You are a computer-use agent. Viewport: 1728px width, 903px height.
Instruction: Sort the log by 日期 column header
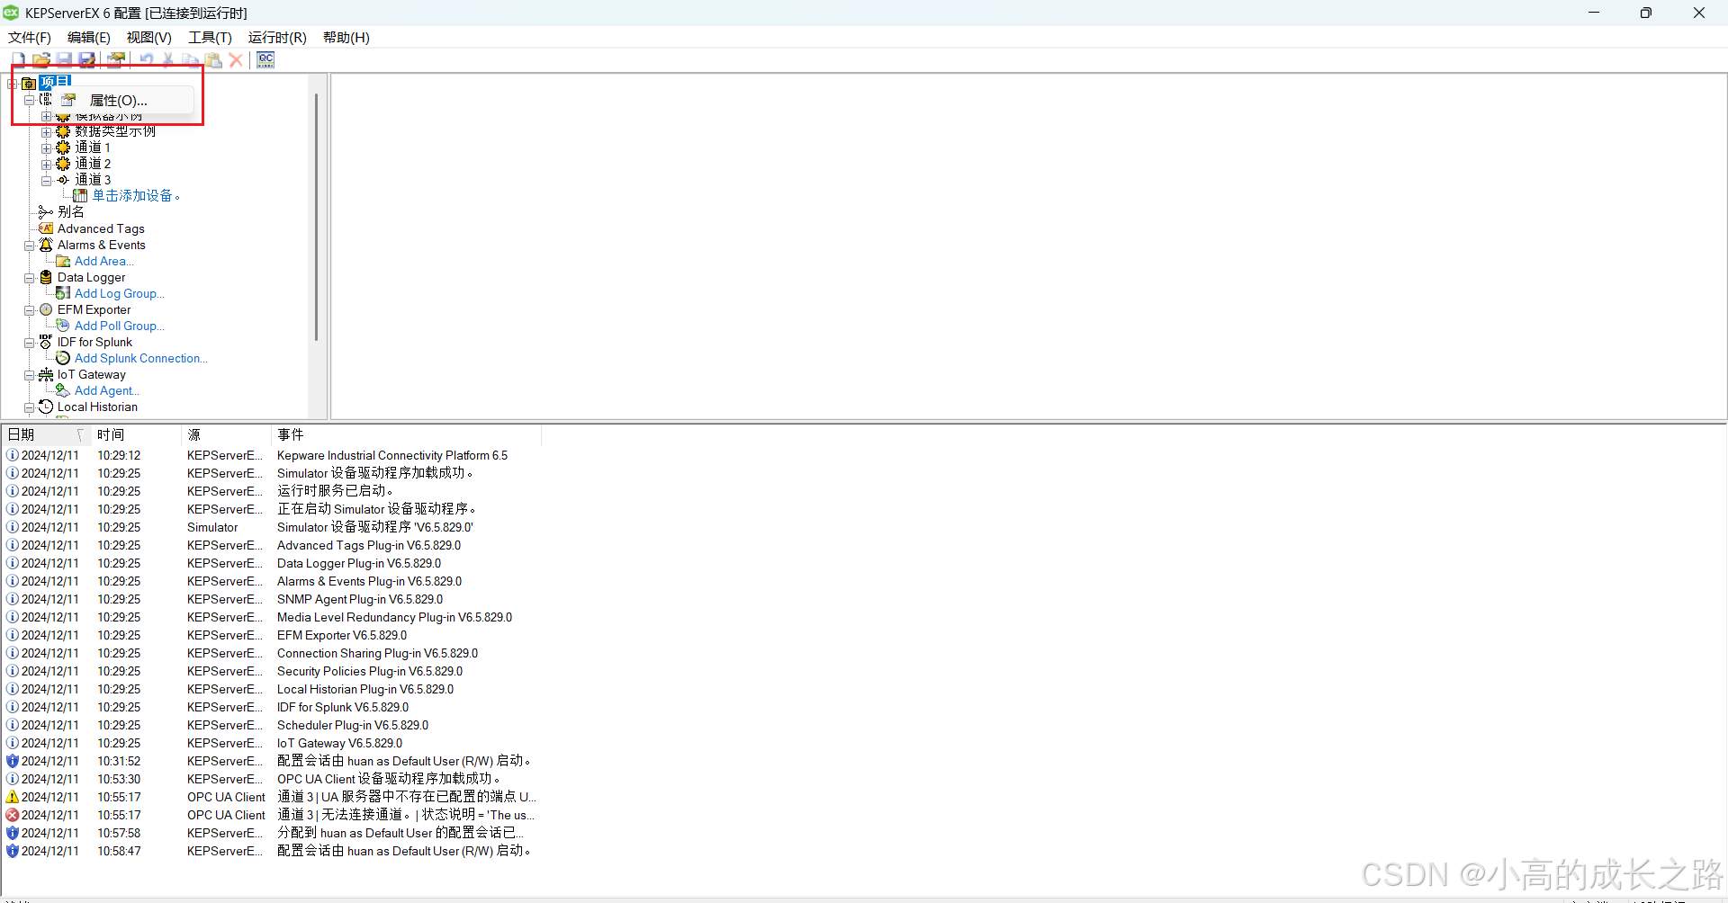tap(46, 434)
